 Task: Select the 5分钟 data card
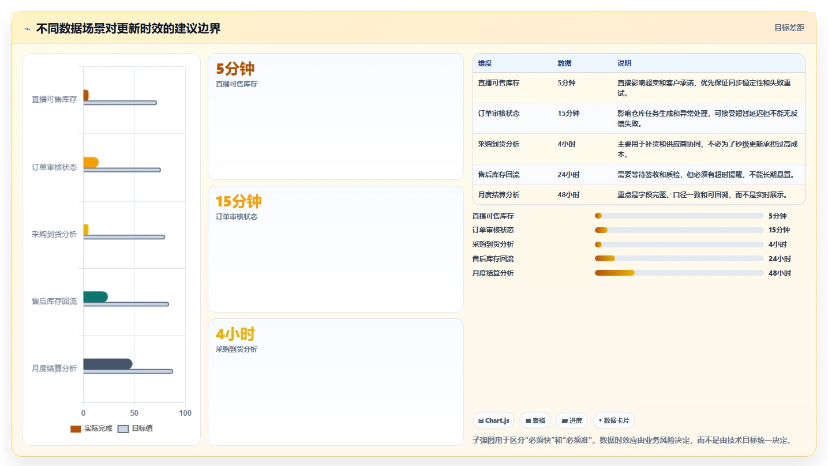(x=336, y=116)
